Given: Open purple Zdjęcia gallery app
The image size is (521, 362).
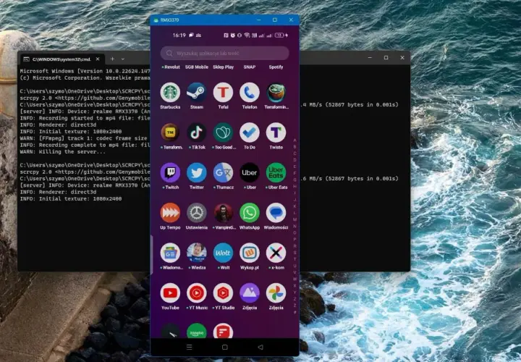Looking at the screenshot, I should [250, 292].
